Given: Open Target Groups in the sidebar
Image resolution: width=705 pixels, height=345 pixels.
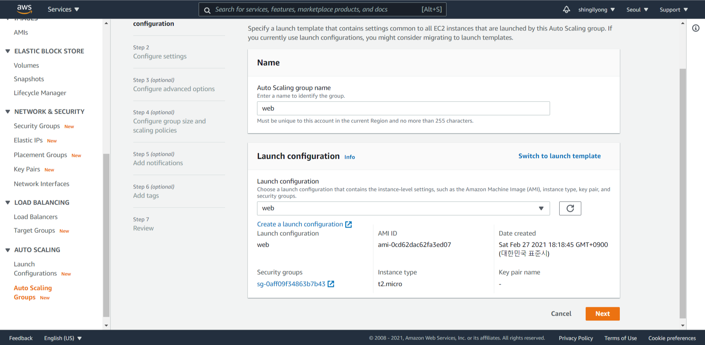Looking at the screenshot, I should (35, 230).
